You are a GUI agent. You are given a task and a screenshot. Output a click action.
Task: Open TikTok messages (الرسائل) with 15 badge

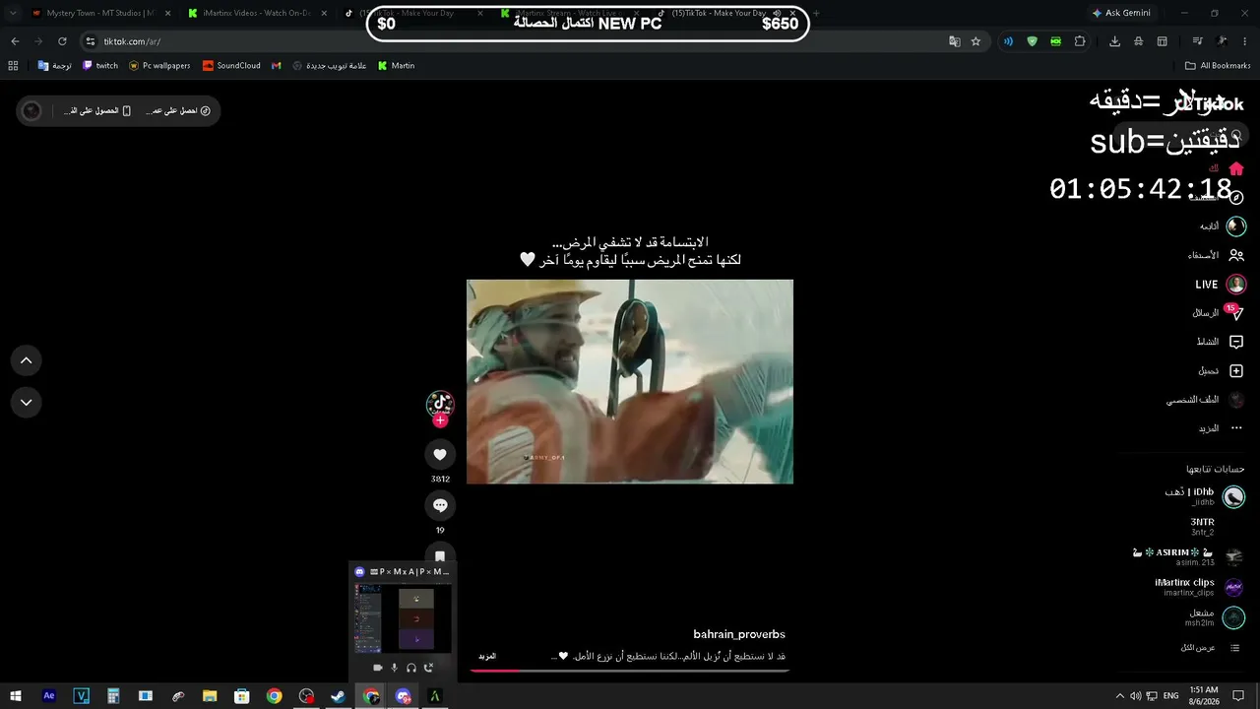pos(1218,313)
